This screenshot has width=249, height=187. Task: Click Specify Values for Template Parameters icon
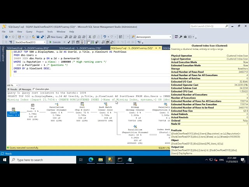coord(139,42)
